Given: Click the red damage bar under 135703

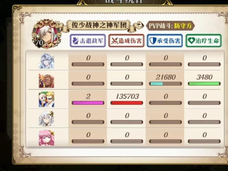Looking at the screenshot, I should click(127, 103).
